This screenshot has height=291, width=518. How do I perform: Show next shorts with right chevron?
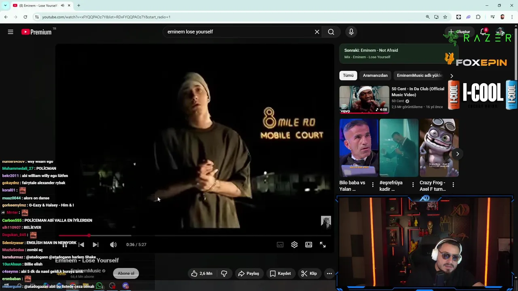[457, 154]
